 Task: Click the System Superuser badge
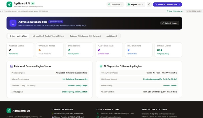tap(56, 22)
